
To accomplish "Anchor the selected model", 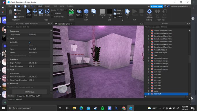I will (x=118, y=17).
